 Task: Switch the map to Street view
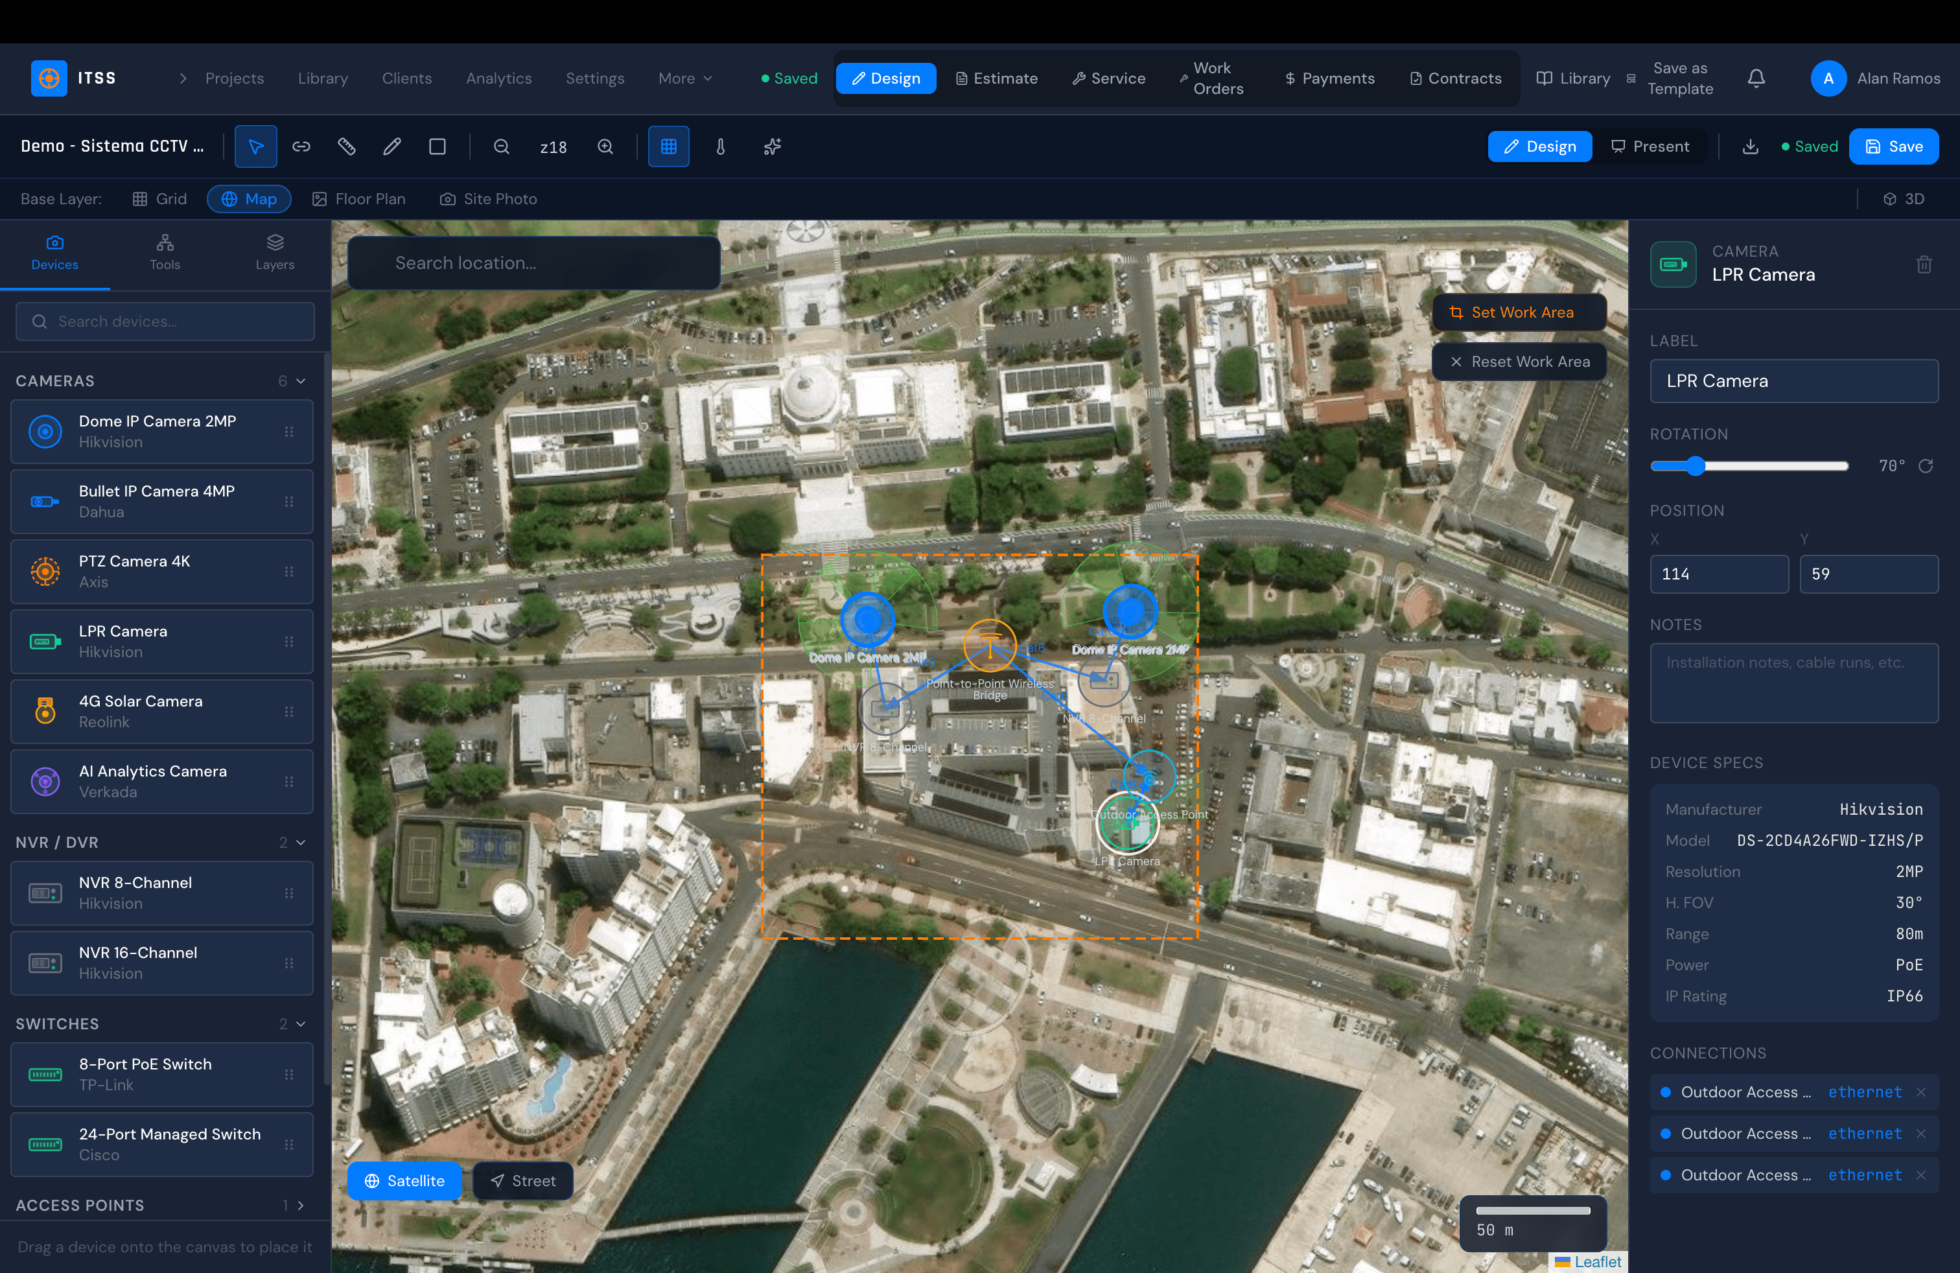coord(522,1181)
